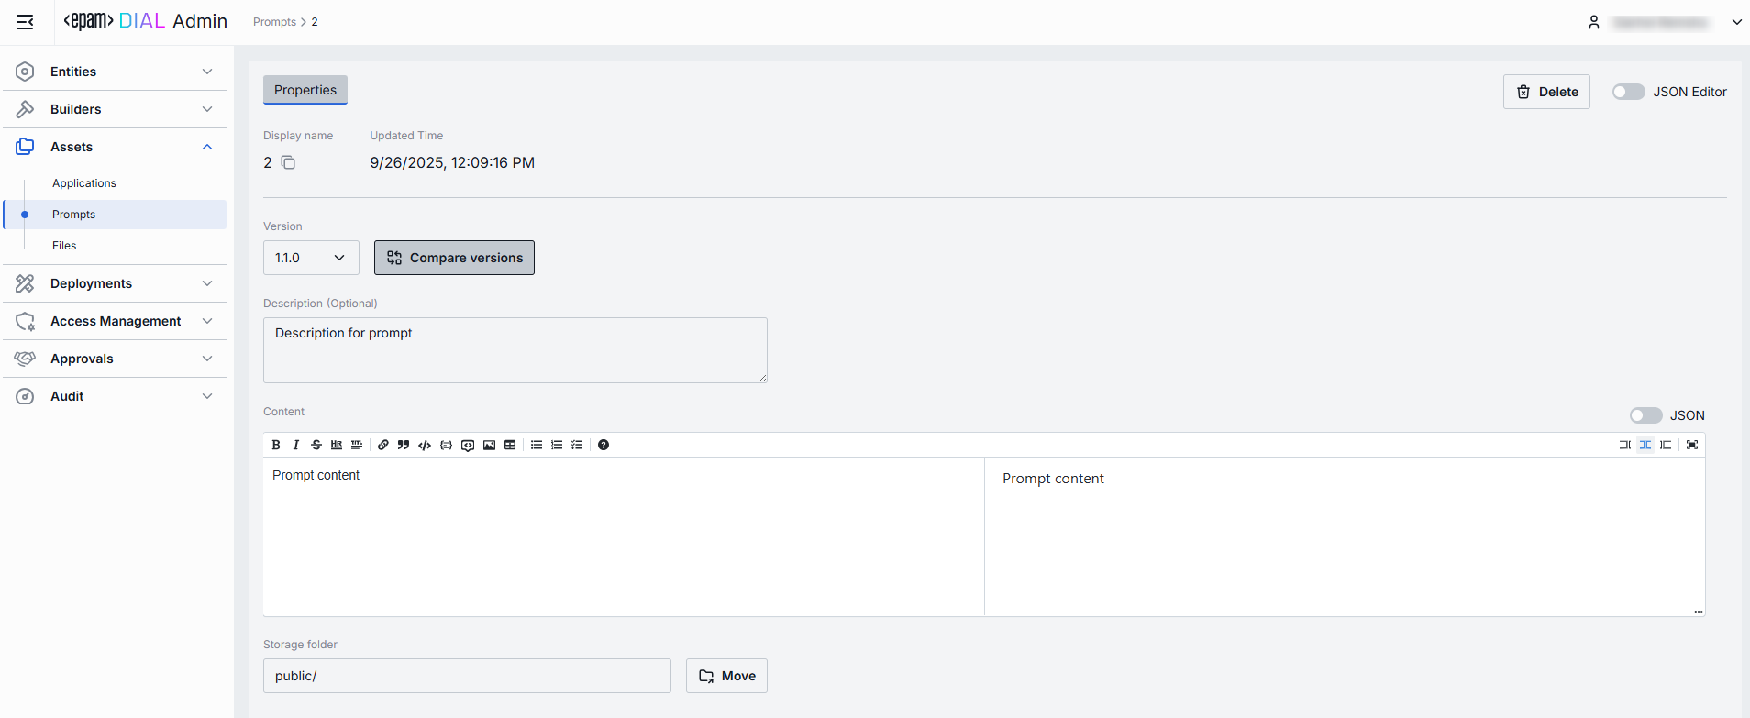Insert an ordered numbered list
The height and width of the screenshot is (718, 1750).
[x=557, y=445]
